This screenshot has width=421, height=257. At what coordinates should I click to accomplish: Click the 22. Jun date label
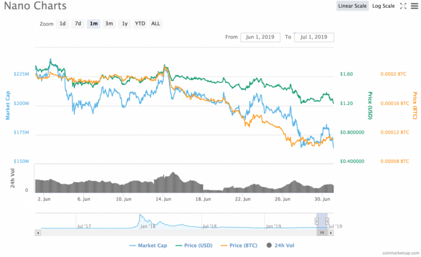(243, 199)
